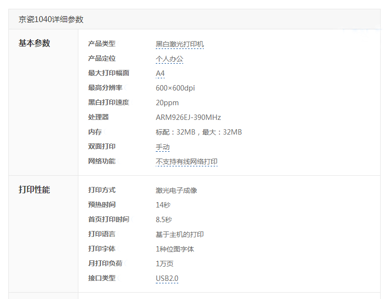The image size is (387, 299).
Task: Click the 基本参数 section heading
Action: [x=34, y=43]
